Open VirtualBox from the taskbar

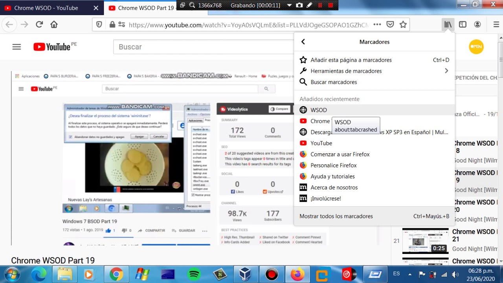point(246,274)
